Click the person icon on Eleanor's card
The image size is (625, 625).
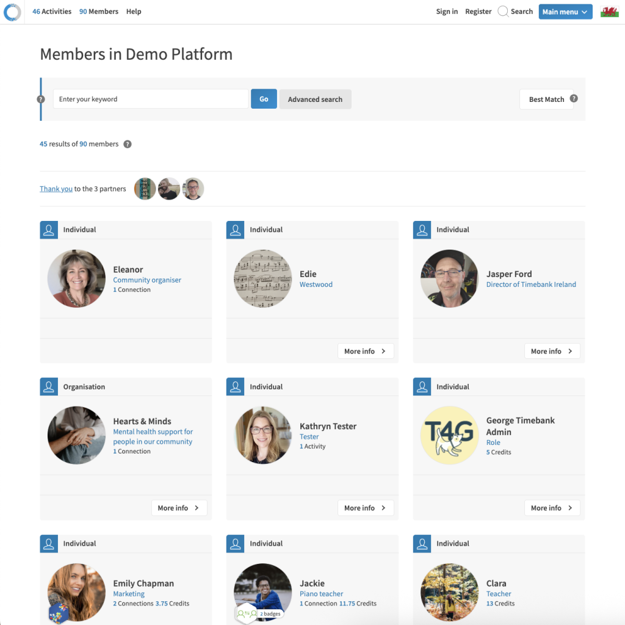48,229
